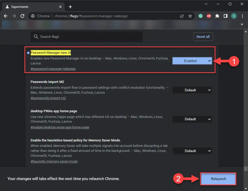The image size is (248, 191).
Task: Open the Passwords Import M2 dropdown
Action: pyautogui.click(x=192, y=90)
